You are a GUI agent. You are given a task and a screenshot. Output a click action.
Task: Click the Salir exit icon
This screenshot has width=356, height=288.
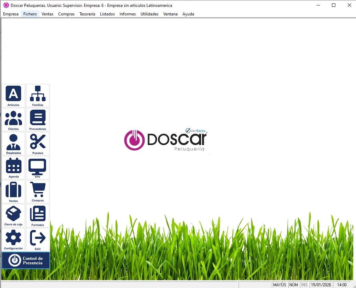tap(38, 239)
